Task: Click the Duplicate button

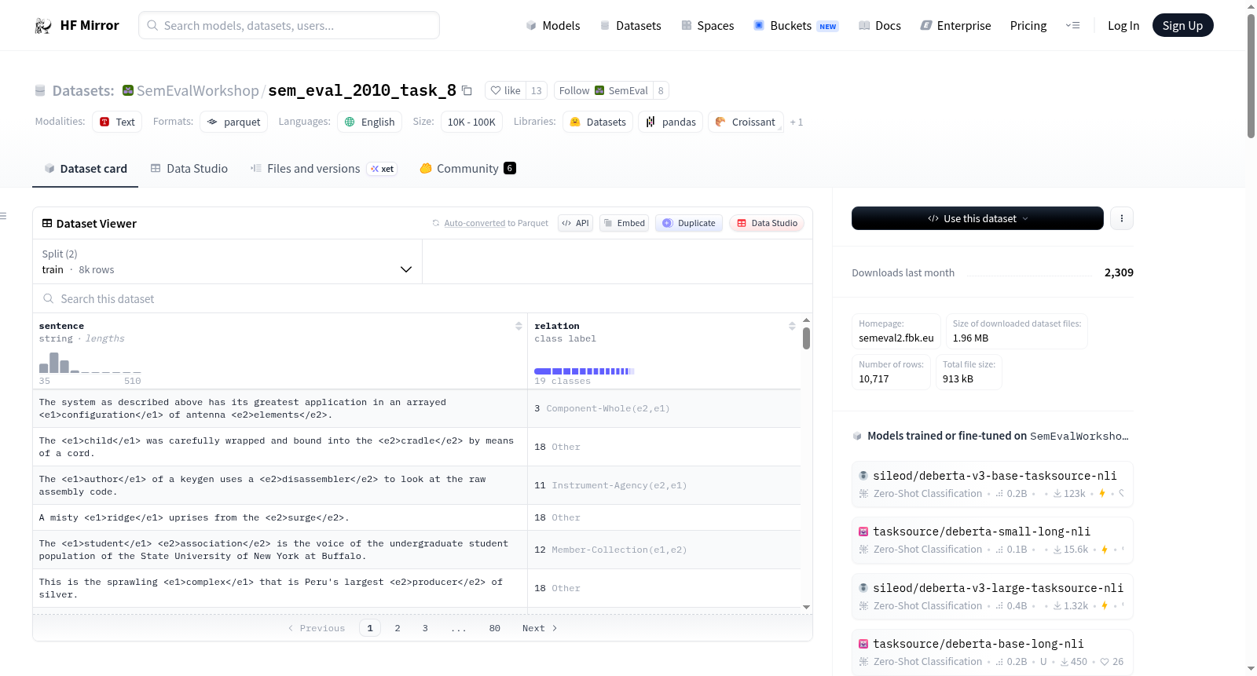Action: click(x=689, y=223)
